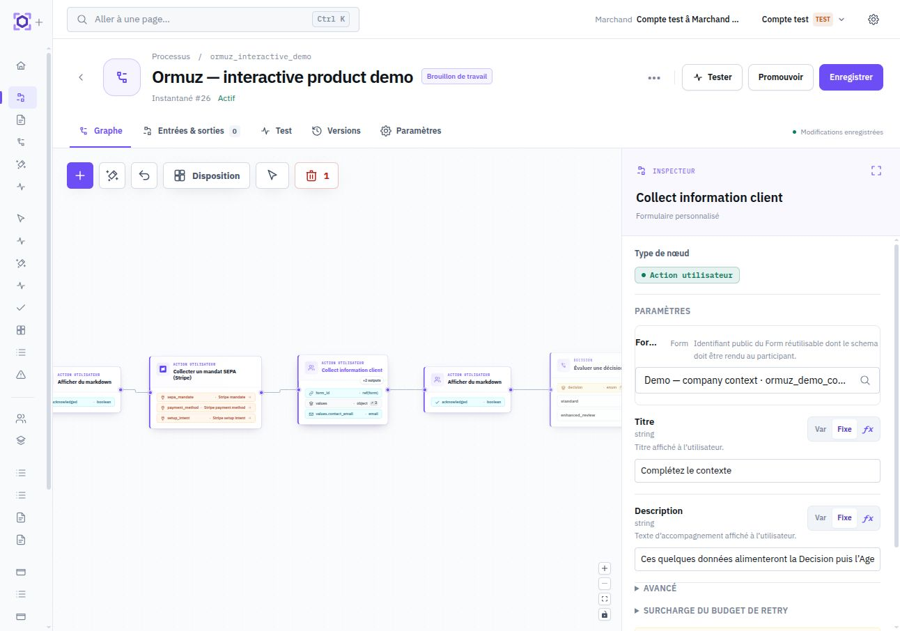Viewport: 900px width, 631px height.
Task: Go back with the left chevron
Action: (81, 77)
